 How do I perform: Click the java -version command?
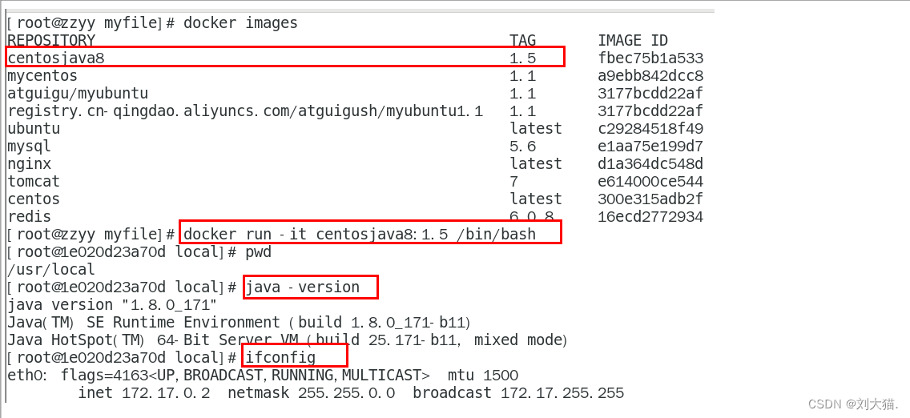[303, 287]
